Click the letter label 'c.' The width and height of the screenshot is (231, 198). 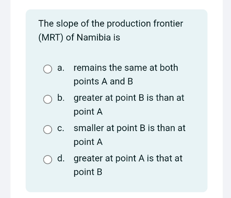(61, 128)
